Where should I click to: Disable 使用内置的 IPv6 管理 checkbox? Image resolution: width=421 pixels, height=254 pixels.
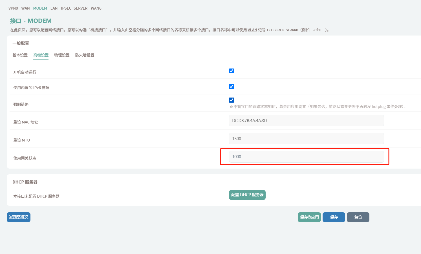tap(232, 87)
